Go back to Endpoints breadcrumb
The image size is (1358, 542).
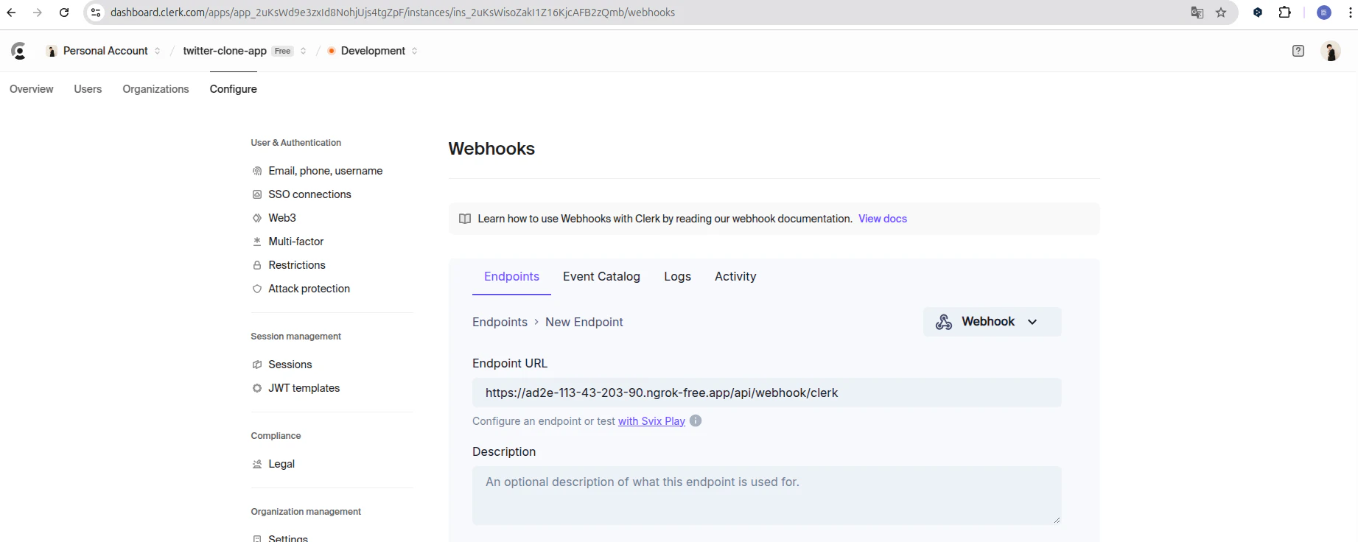tap(500, 322)
